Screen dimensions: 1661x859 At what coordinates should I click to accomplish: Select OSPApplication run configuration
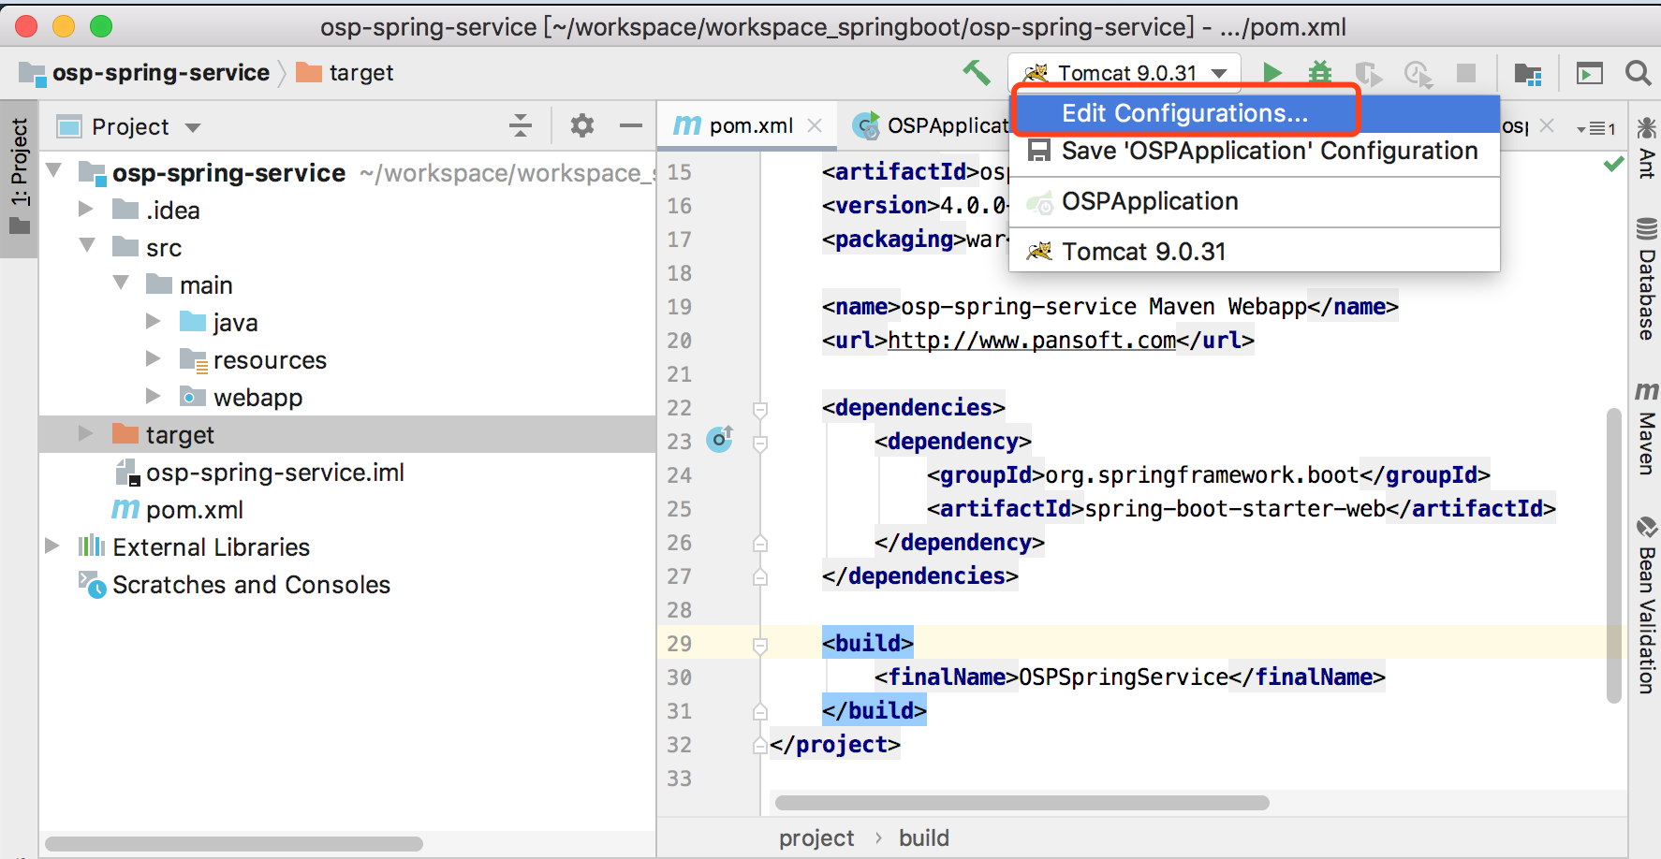pyautogui.click(x=1256, y=201)
